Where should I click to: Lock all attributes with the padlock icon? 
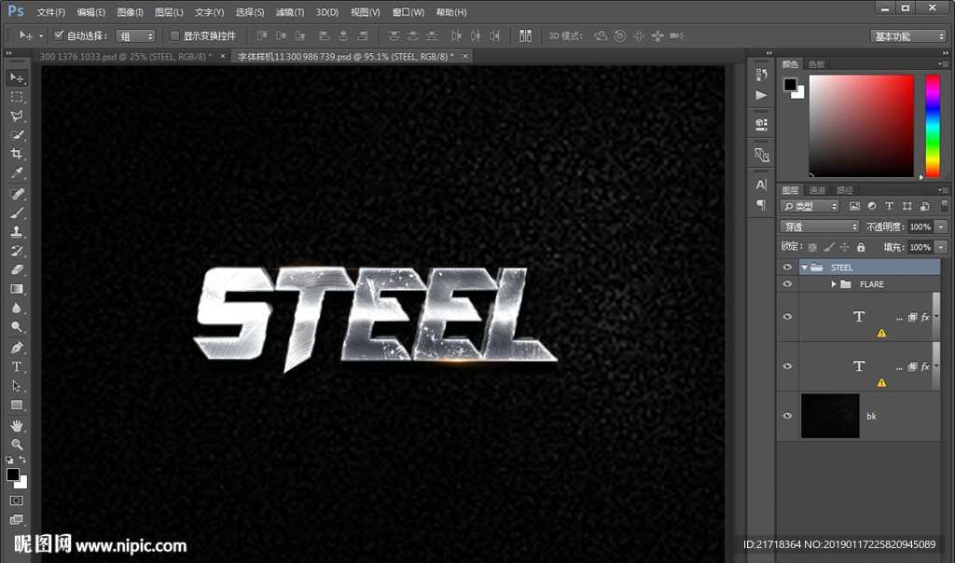coord(861,247)
